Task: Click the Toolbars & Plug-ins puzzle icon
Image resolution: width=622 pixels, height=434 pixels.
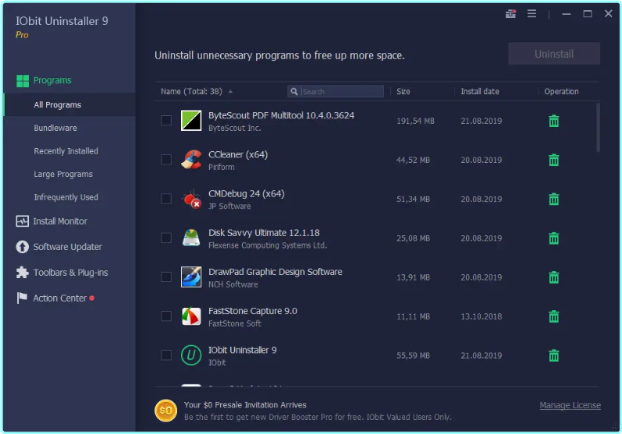Action: 22,273
